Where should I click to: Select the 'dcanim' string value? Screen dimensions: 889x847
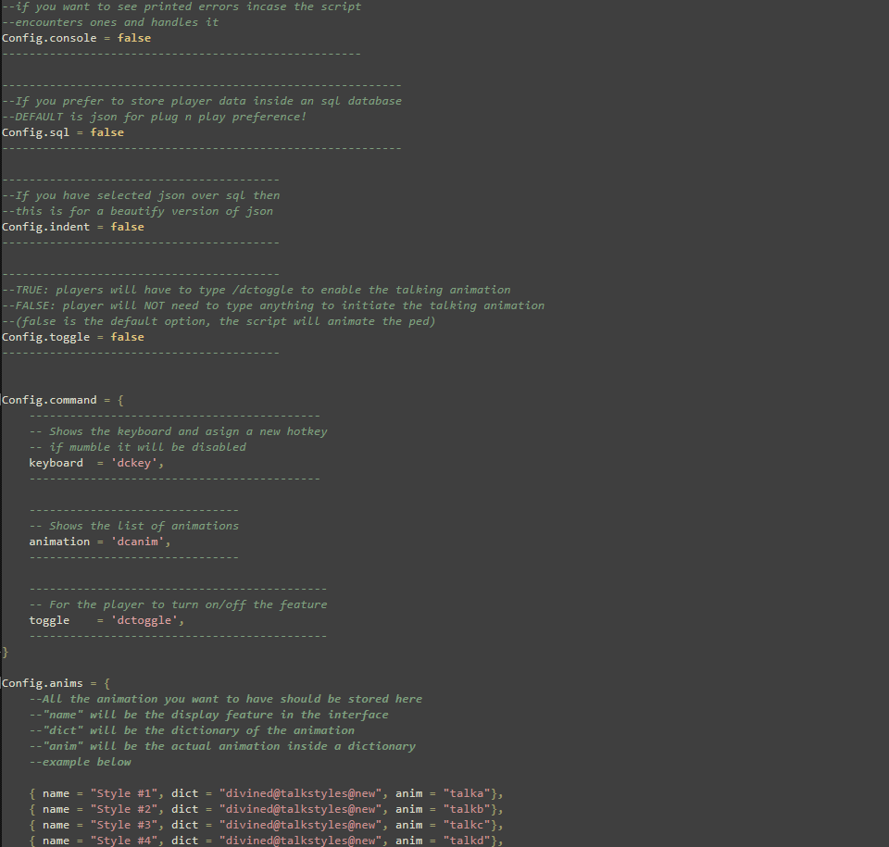[140, 542]
